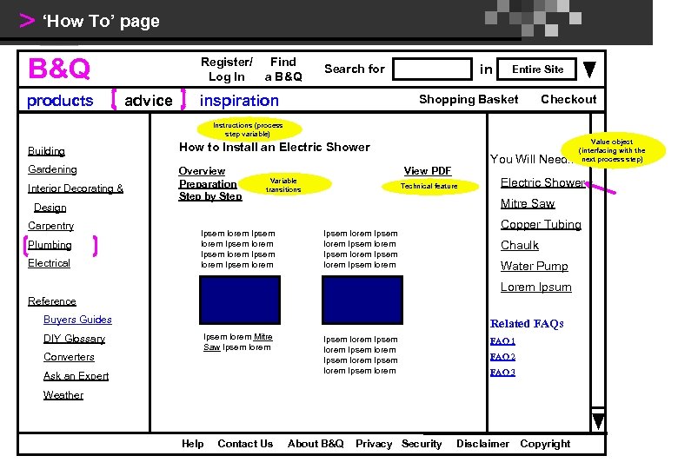Open the DIY Glossary
Viewport: 678px width, 469px height.
[x=75, y=339]
